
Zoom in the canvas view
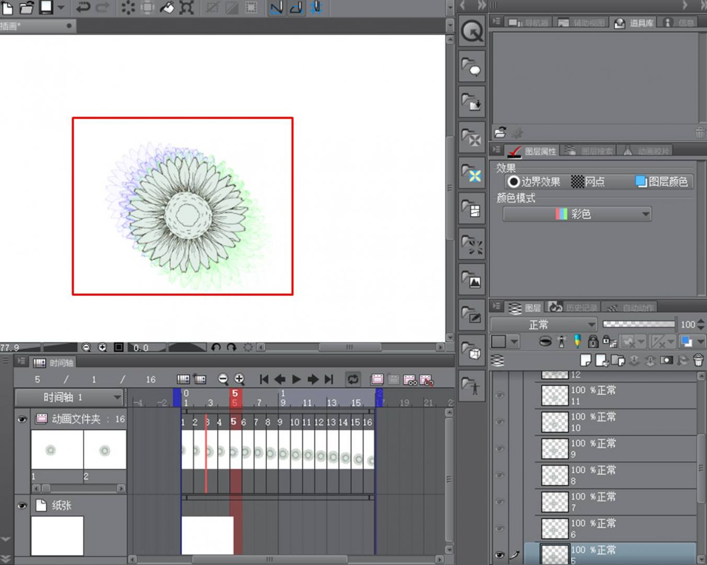(x=102, y=347)
